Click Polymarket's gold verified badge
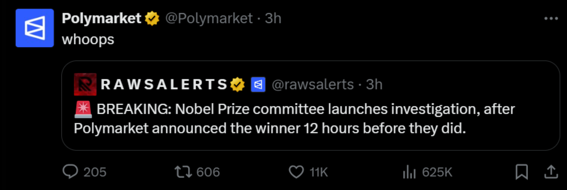Screen dimensions: 567x190 click(x=152, y=18)
